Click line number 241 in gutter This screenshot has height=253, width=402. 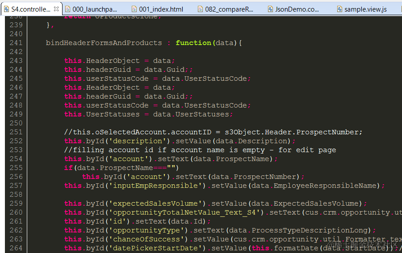16,43
